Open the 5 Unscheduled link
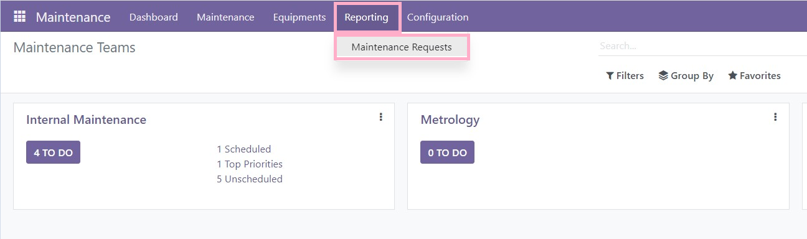807x239 pixels. pyautogui.click(x=250, y=179)
